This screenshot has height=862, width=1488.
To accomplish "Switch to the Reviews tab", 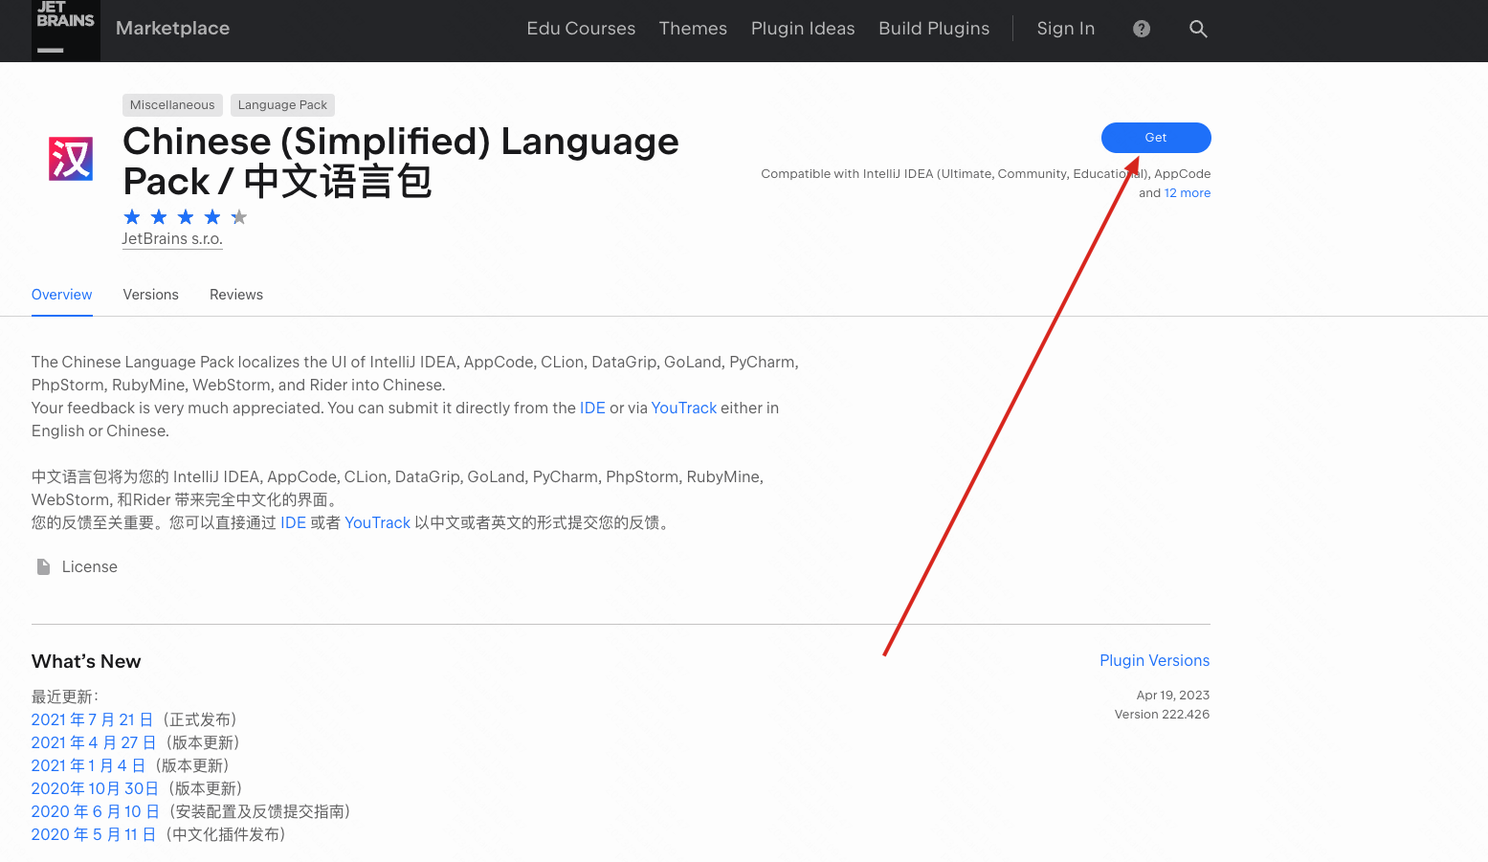I will point(236,295).
